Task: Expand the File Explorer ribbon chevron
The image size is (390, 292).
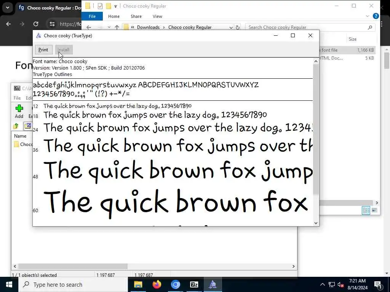Action: [368, 16]
